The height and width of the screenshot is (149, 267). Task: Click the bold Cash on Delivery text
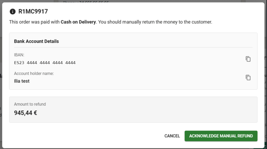point(78,22)
